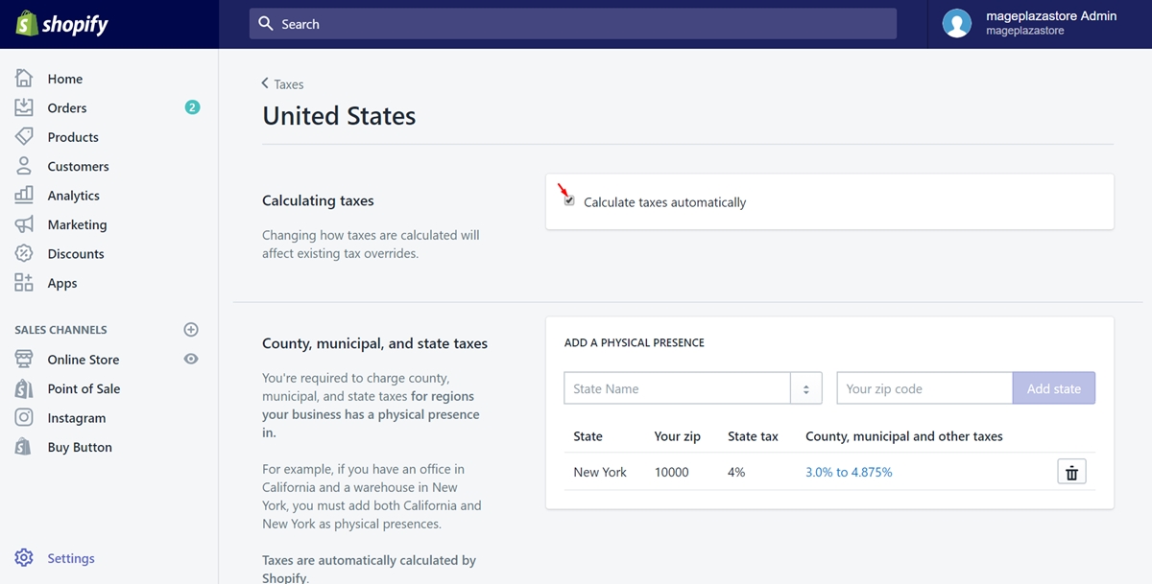Select Instagram sales channel
Image resolution: width=1152 pixels, height=584 pixels.
[77, 418]
